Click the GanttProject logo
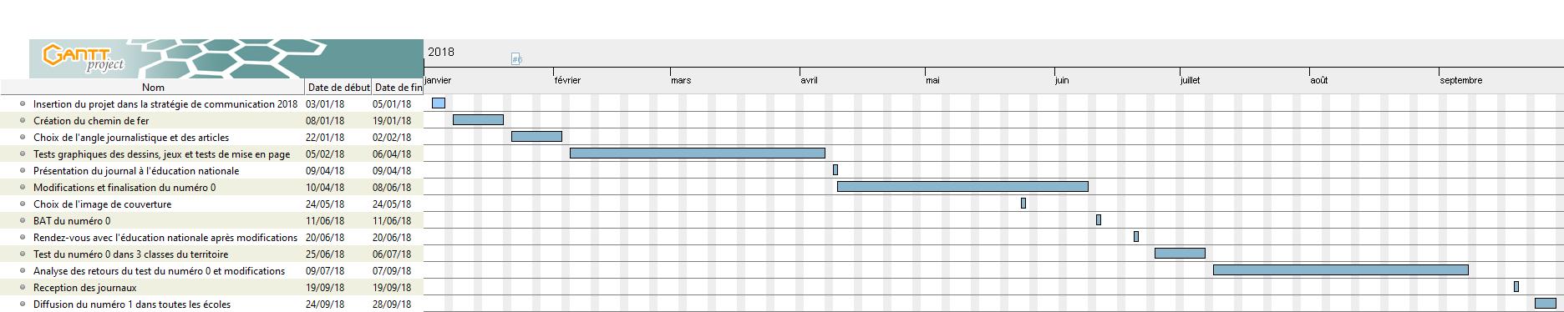The width and height of the screenshot is (1564, 312). point(84,58)
